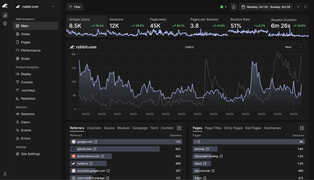
Task: Open the Oct 20 - Oct 26 date picker
Action: point(266,7)
